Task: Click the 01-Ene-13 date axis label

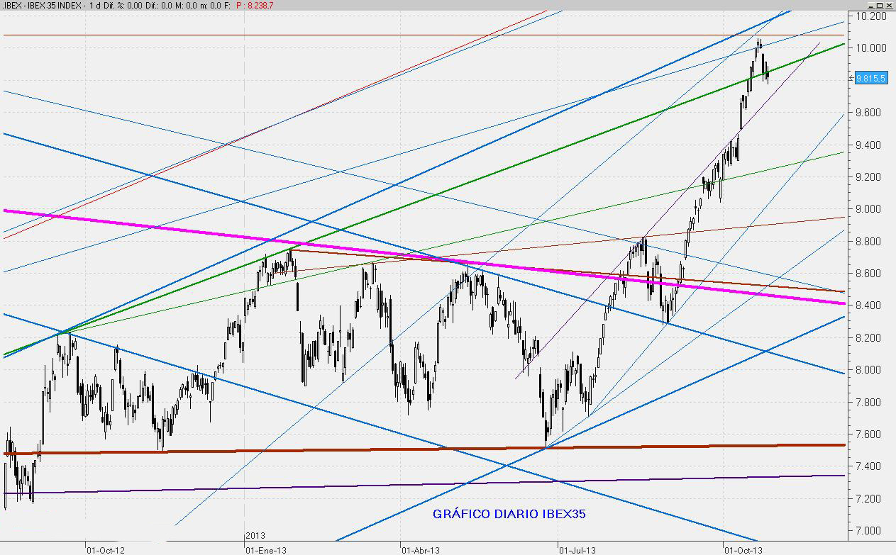Action: (266, 549)
